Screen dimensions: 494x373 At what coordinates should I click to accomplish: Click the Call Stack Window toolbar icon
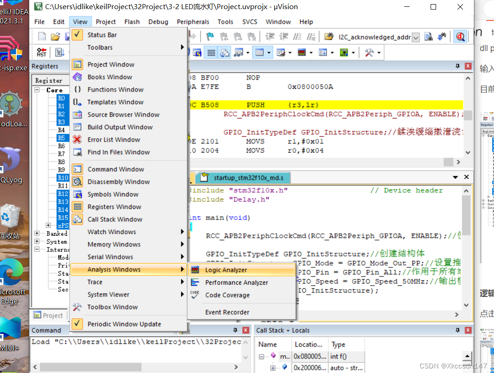(x=224, y=52)
